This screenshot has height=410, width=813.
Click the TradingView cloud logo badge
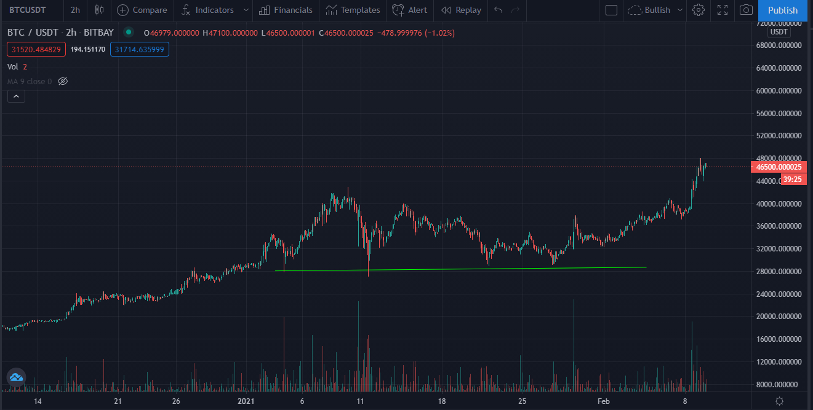(x=16, y=377)
